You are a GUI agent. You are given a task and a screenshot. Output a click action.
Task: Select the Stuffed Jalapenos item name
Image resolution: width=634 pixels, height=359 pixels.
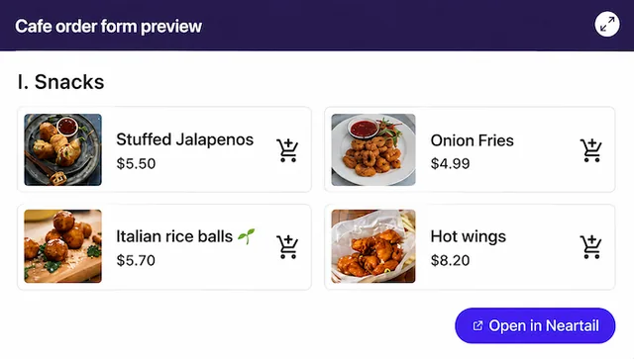point(185,139)
